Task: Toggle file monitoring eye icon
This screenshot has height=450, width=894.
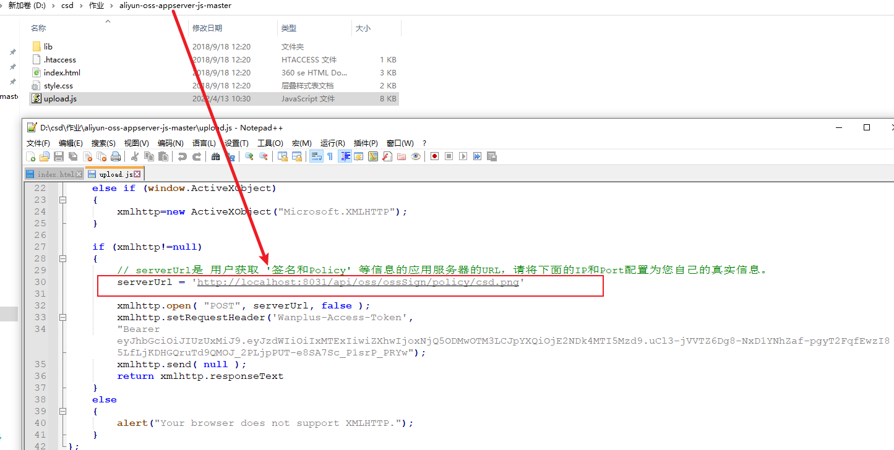Action: coord(416,156)
